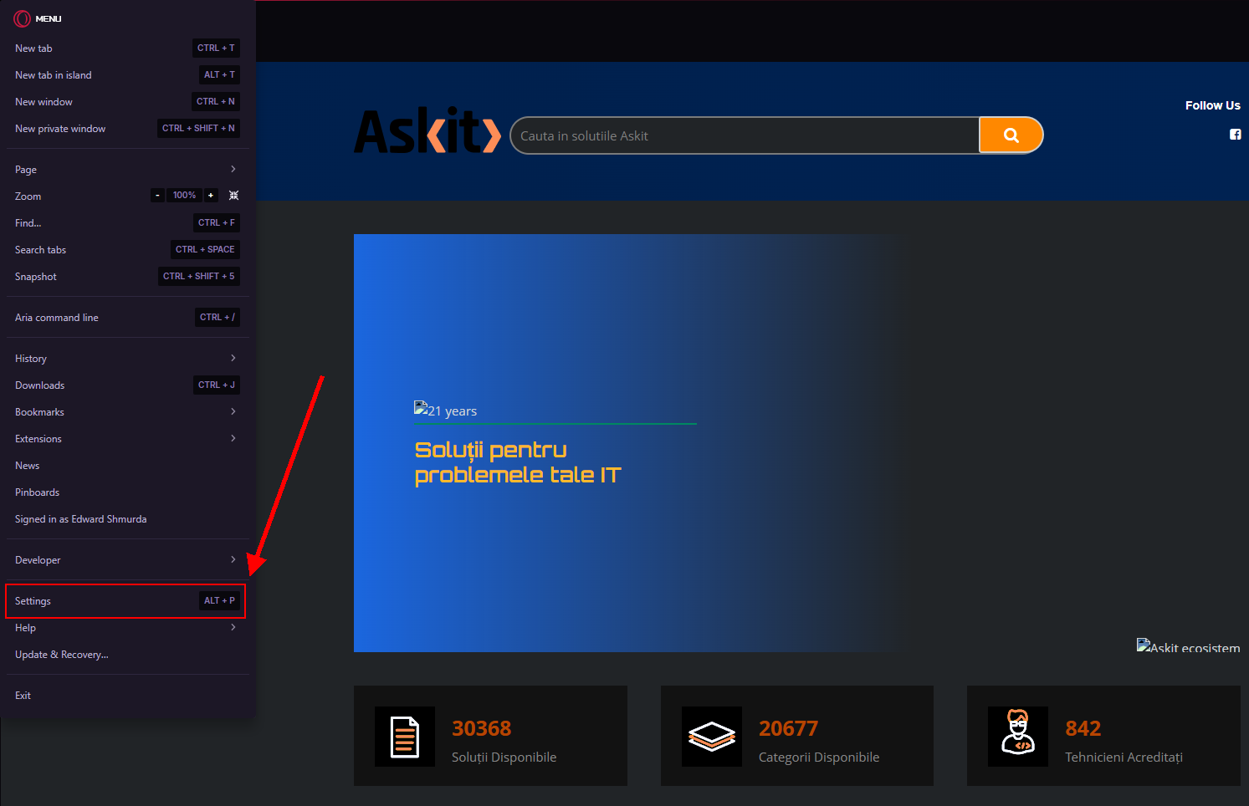Open the Downloads menu entry
1249x806 pixels.
point(40,385)
